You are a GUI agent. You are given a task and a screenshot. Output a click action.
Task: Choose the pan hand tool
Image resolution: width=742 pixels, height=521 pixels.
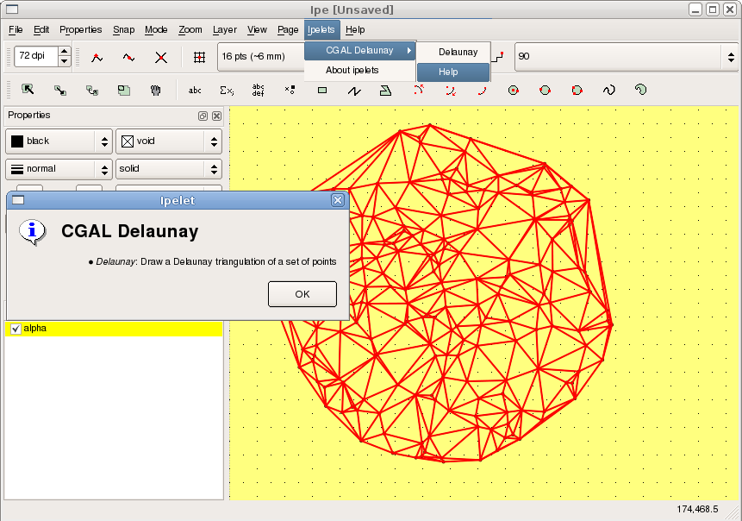156,89
